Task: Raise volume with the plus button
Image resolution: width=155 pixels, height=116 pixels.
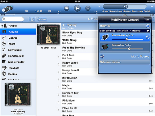Action: click(152, 6)
